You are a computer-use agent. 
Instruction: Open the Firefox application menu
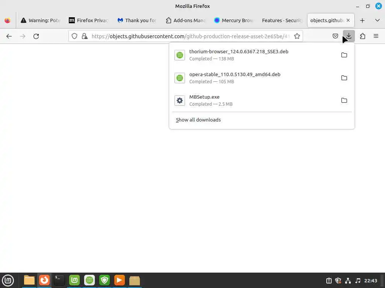click(x=376, y=36)
